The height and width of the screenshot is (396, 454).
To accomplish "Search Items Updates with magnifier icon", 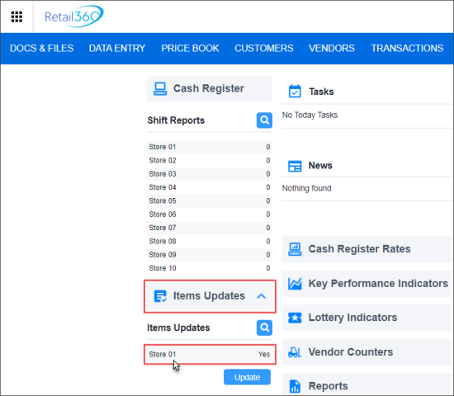I will point(264,328).
